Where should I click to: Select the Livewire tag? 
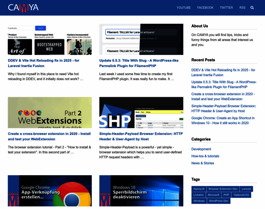pos(198,195)
